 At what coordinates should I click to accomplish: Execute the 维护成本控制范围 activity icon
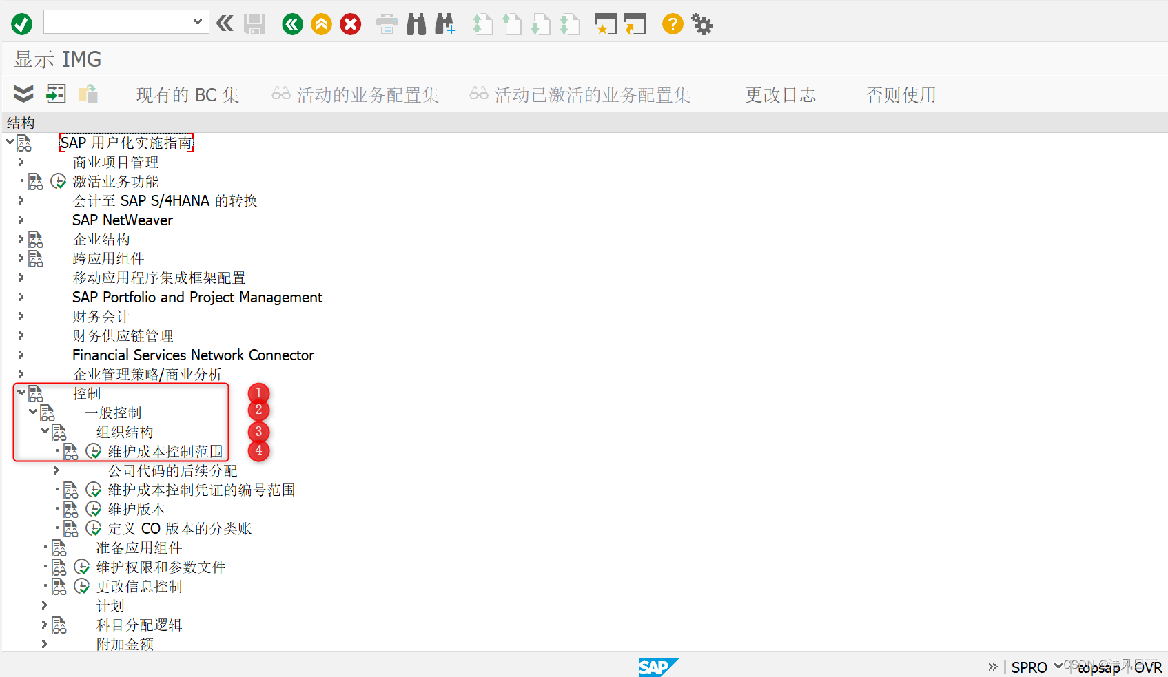pyautogui.click(x=94, y=451)
